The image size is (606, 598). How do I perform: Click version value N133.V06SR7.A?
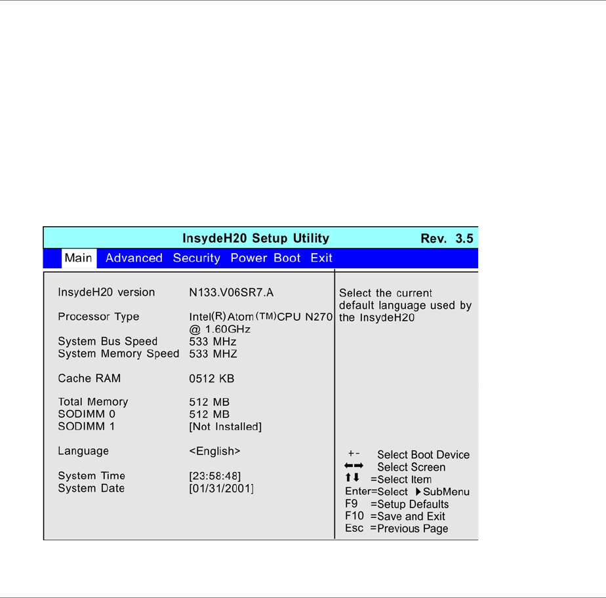coord(231,293)
